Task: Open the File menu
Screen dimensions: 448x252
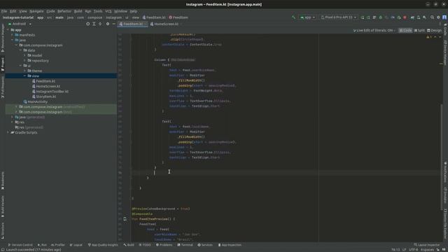Action: 4,11
